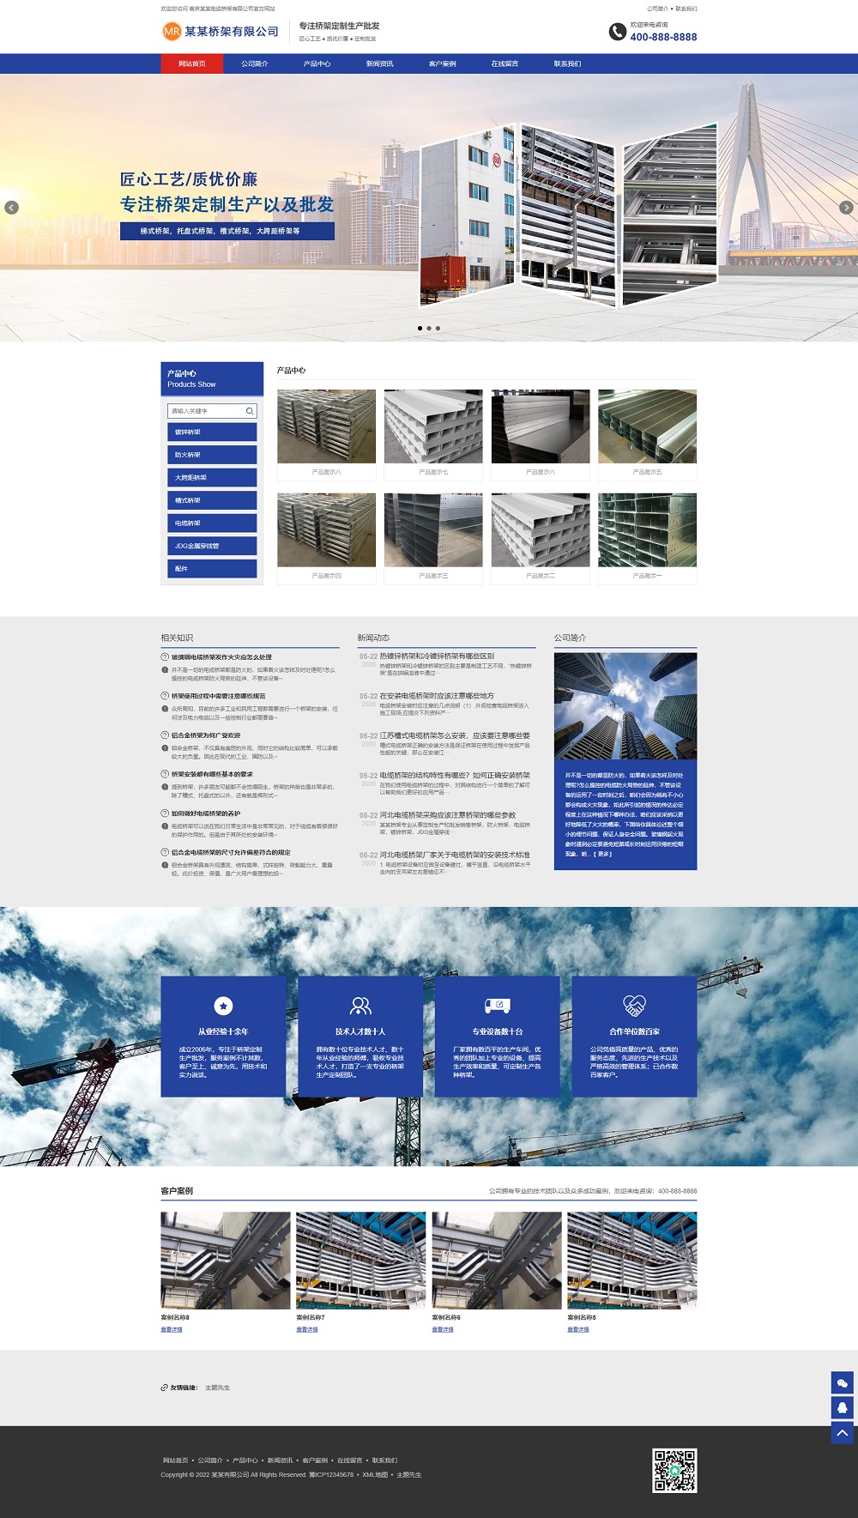Click the search magnifier icon in product sidebar
Screen dimensions: 858x1518
[x=250, y=411]
